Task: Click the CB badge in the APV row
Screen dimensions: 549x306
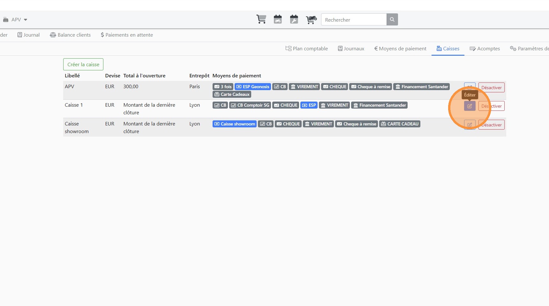Action: [280, 87]
